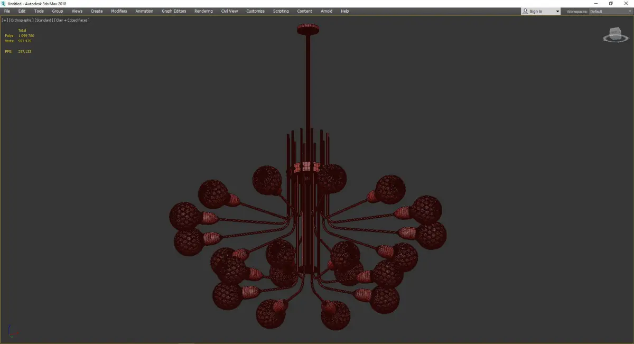Image resolution: width=634 pixels, height=344 pixels.
Task: Open the Clay + Edged Faces viewport menu
Action: tap(72, 20)
